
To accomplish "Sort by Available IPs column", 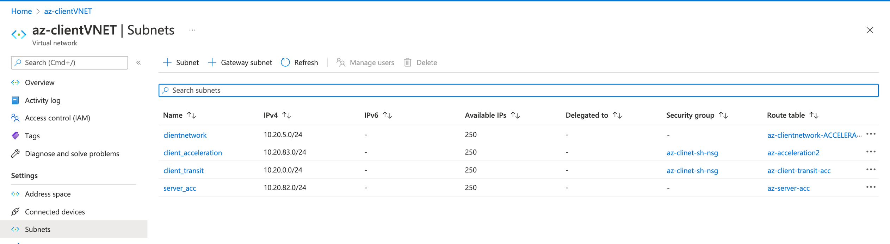I will click(515, 115).
